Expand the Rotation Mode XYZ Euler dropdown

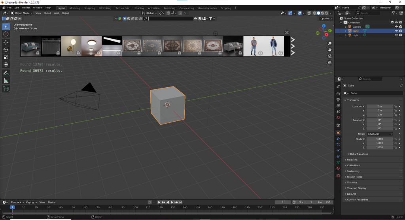[x=380, y=134]
